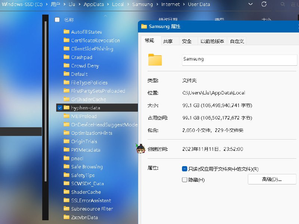Uncheck the 只读 read-only checkbox
This screenshot has height=224, width=299.
coord(185,169)
